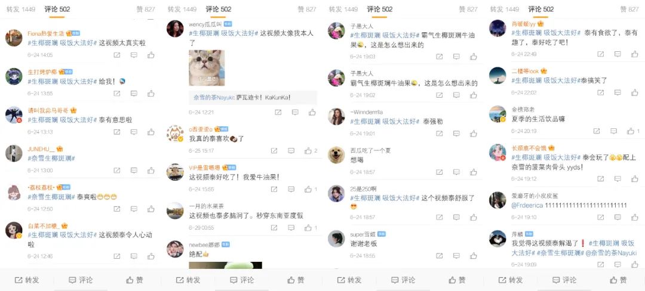
Task: Tap repost icon on JUNEHU__'s comment
Action: (117, 171)
